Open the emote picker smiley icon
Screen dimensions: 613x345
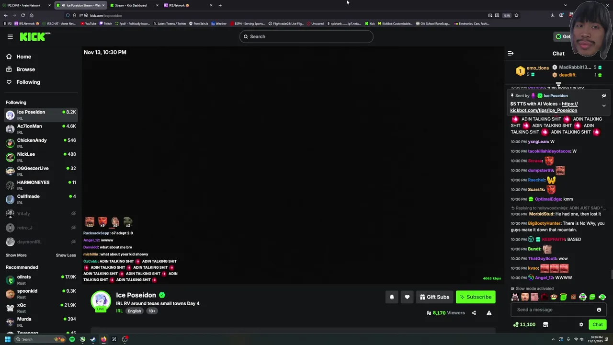[x=599, y=310]
